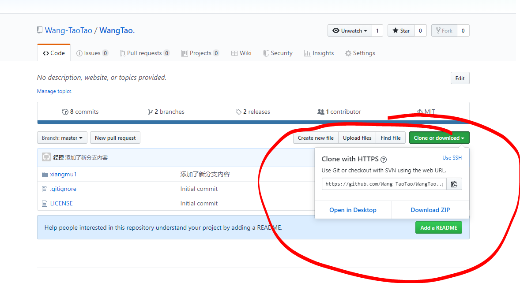Click the help question mark beside Clone with HTTPS
Image resolution: width=520 pixels, height=283 pixels.
pyautogui.click(x=384, y=160)
